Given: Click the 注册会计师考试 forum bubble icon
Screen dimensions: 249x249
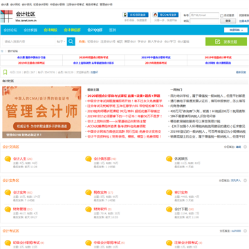Looking at the screenshot, I should (x=169, y=243).
